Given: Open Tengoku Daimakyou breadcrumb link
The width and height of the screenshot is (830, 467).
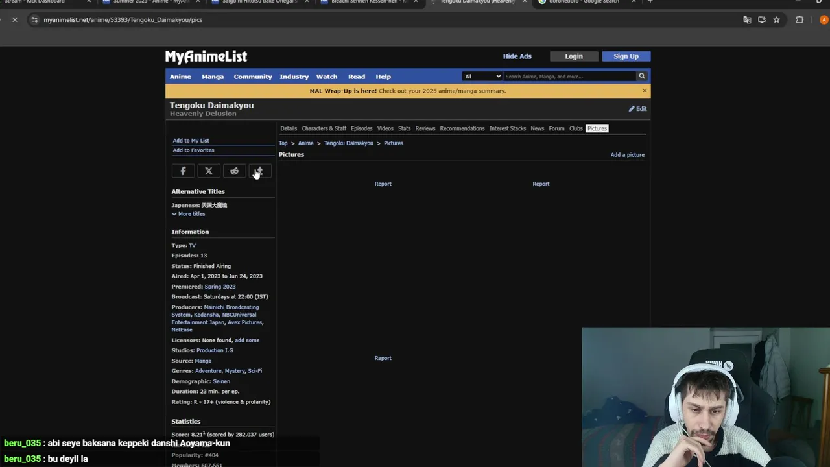Looking at the screenshot, I should point(349,143).
